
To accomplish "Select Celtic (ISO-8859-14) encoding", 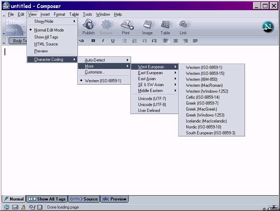I will (x=211, y=97).
